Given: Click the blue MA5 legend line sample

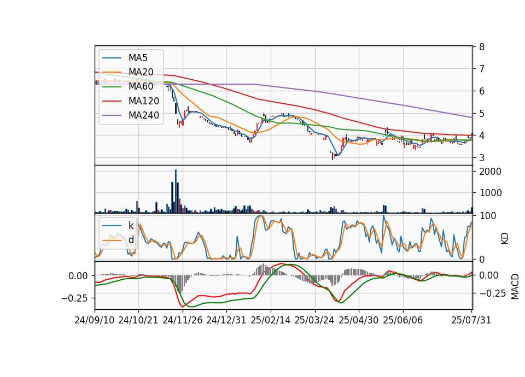Looking at the screenshot, I should pos(112,58).
